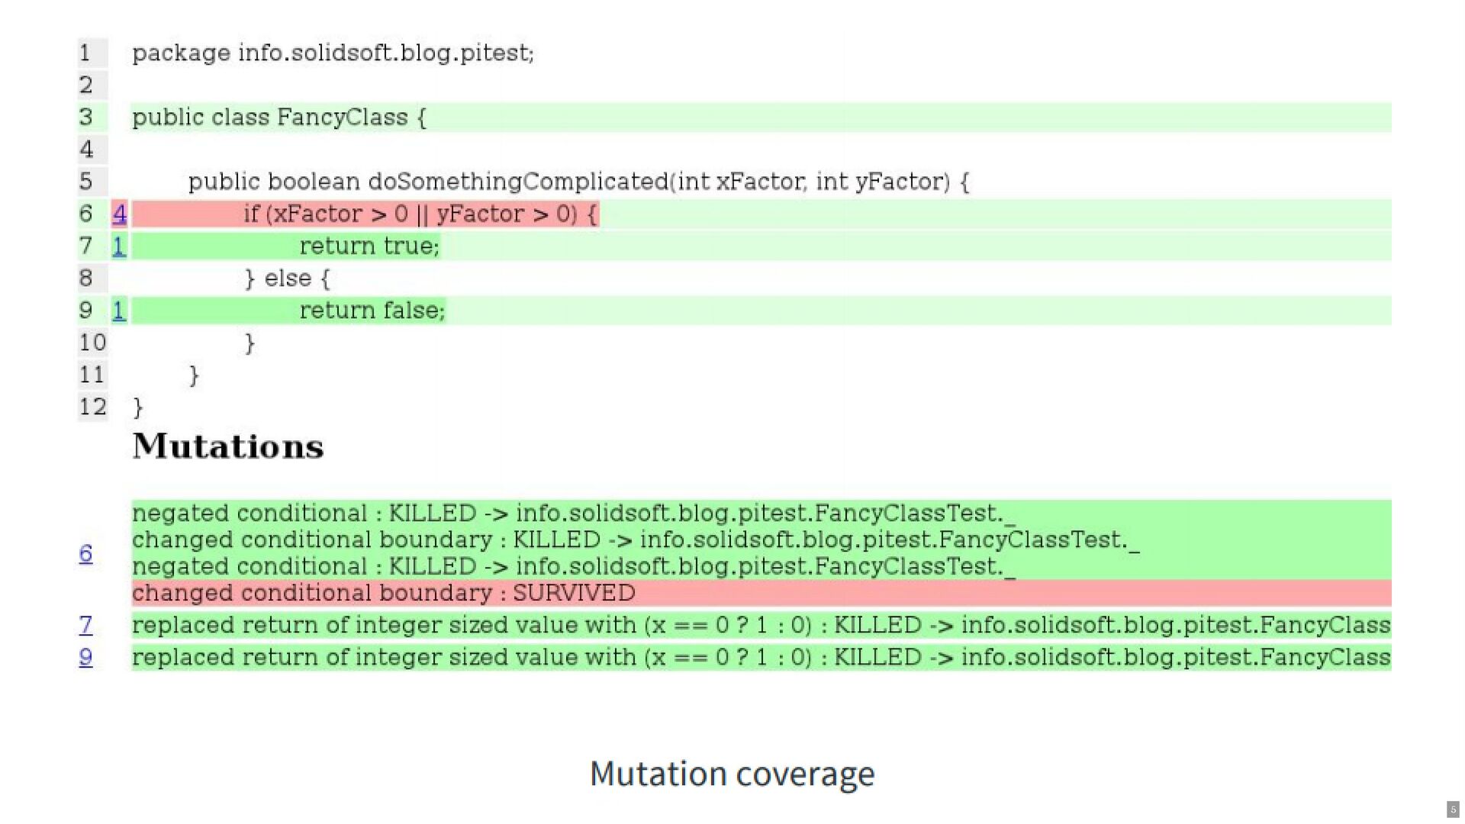Viewport: 1465px width, 824px height.
Task: Open the mutation count link beside "return false;"
Action: pyautogui.click(x=119, y=311)
